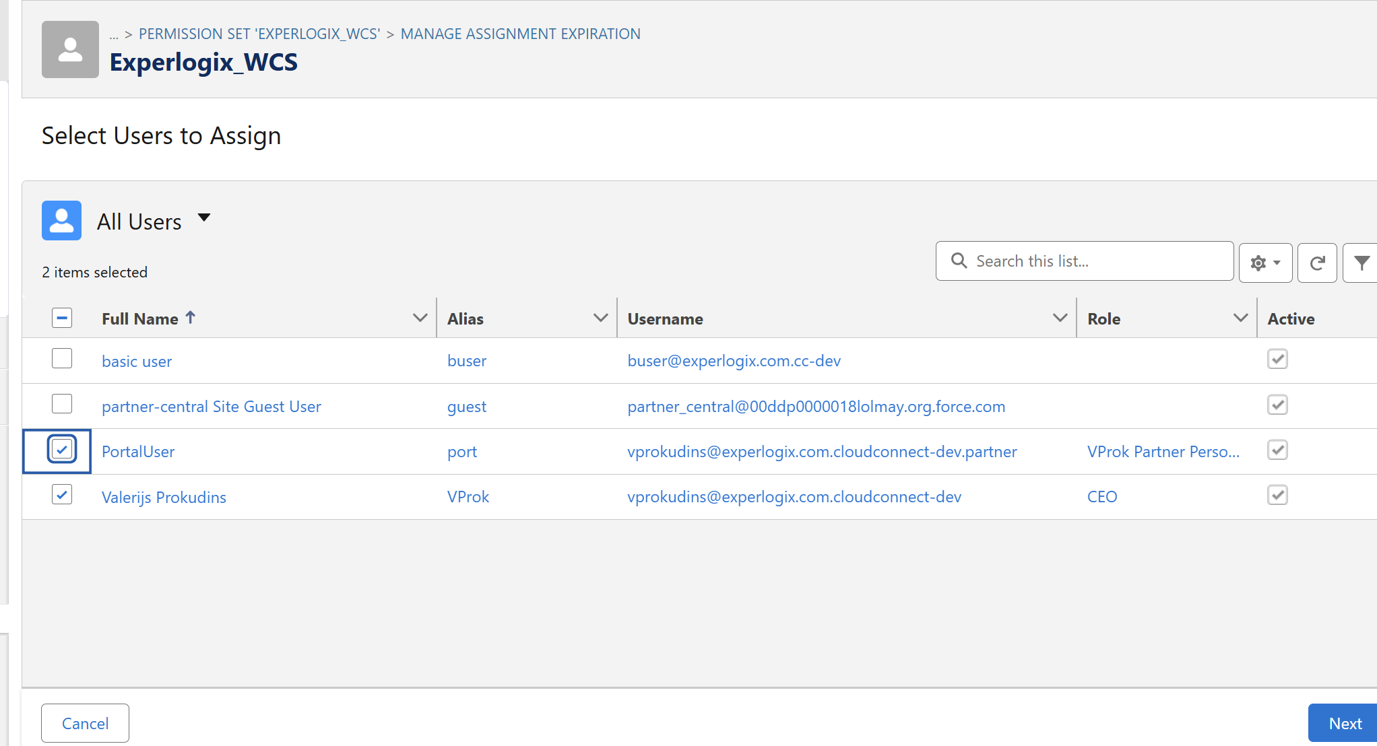Image resolution: width=1377 pixels, height=746 pixels.
Task: Refresh the user list
Action: pos(1317,263)
